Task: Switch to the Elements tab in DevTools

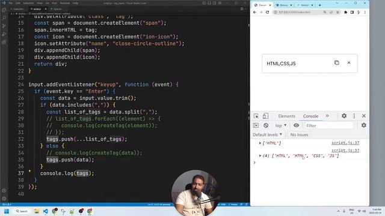Action: coord(286,116)
